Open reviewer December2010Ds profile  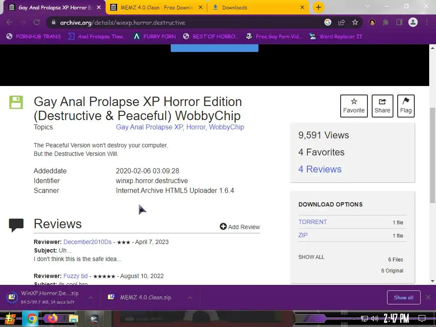(87, 242)
